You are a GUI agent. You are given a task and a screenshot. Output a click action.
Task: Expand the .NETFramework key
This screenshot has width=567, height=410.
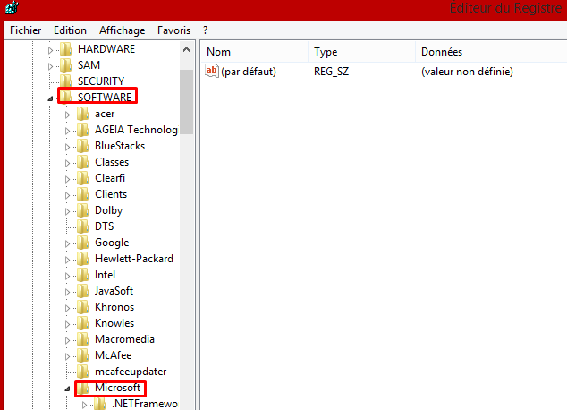point(84,405)
